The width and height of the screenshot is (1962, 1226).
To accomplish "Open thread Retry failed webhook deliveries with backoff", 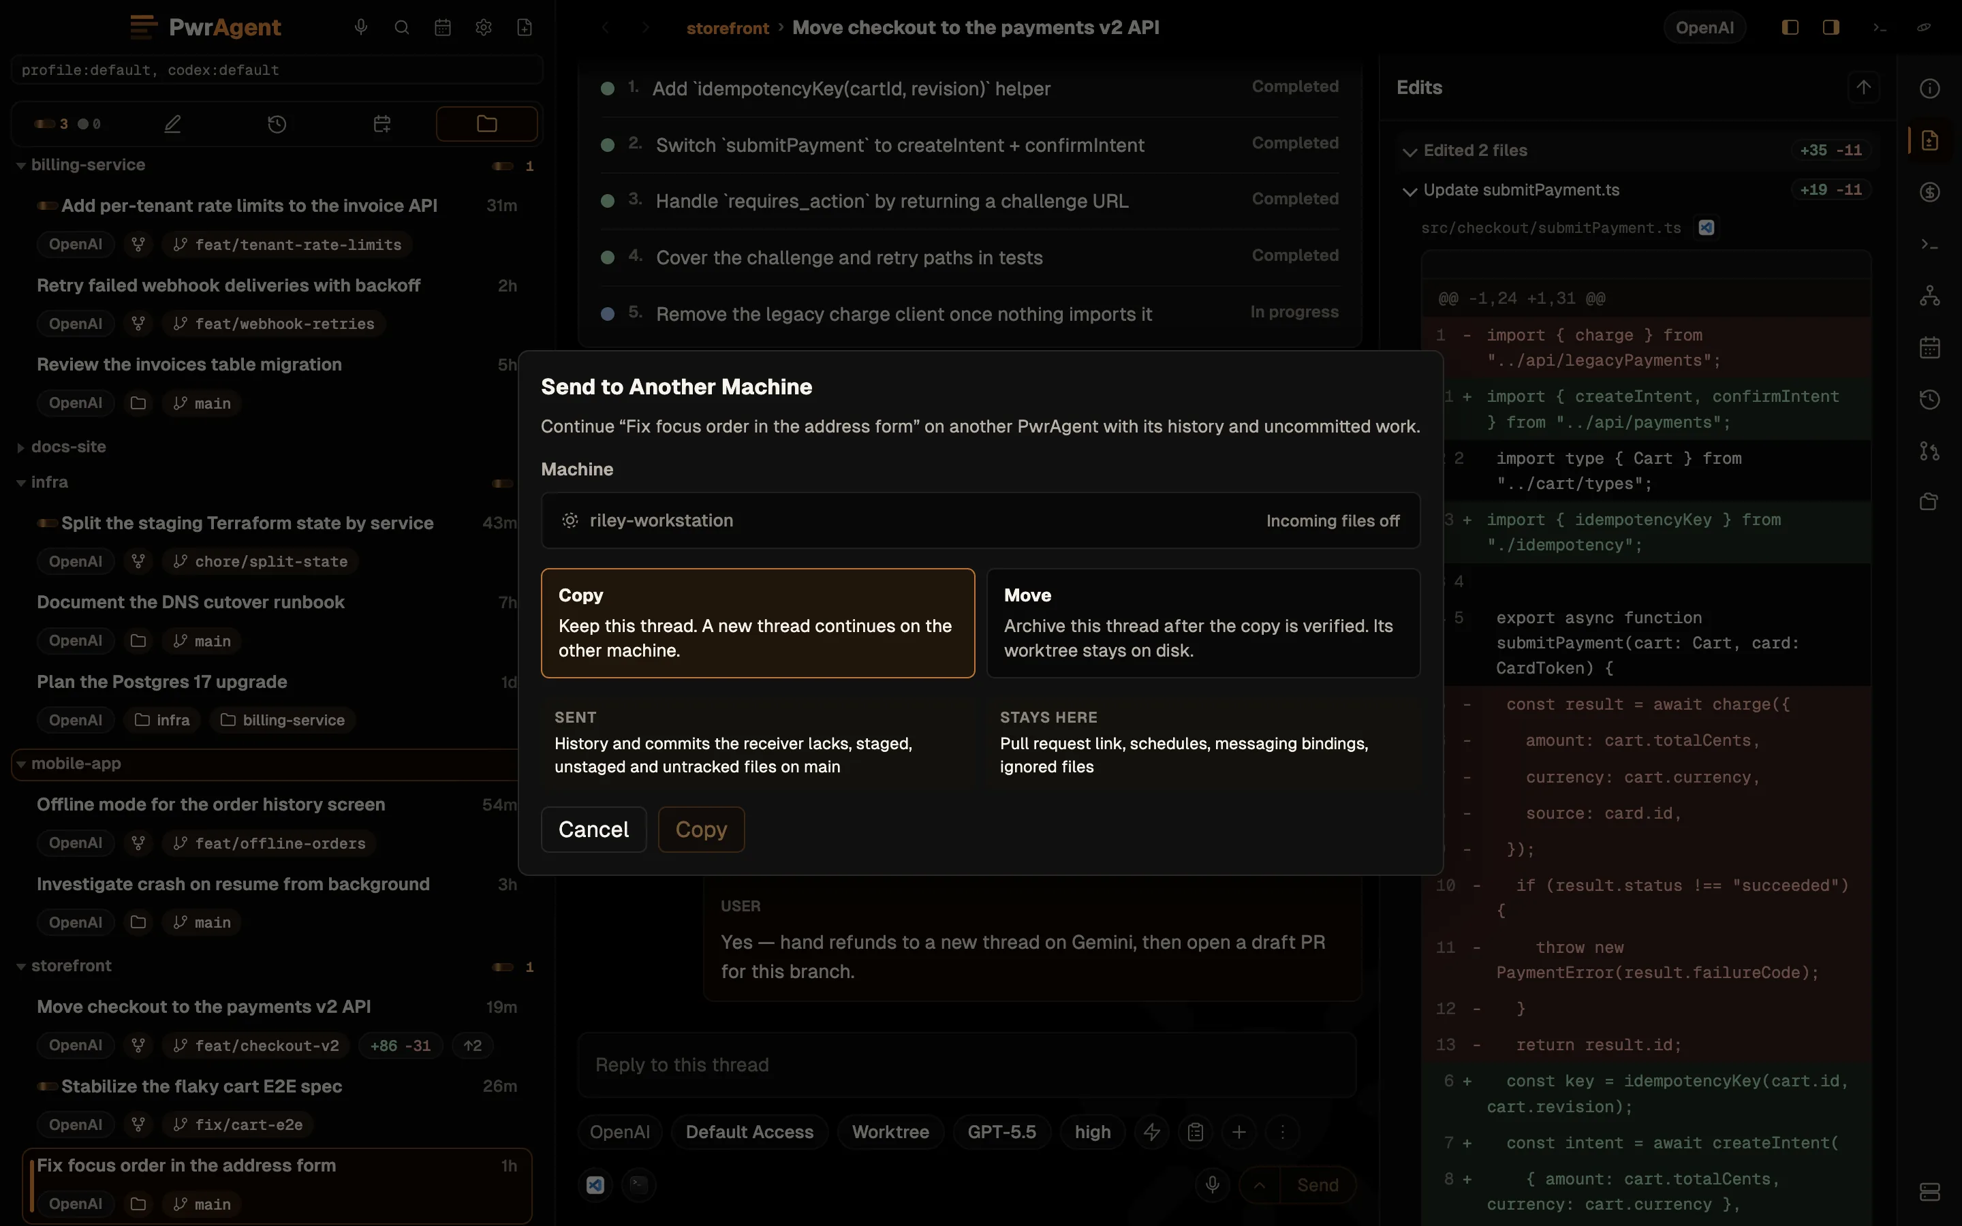I will pyautogui.click(x=229, y=285).
